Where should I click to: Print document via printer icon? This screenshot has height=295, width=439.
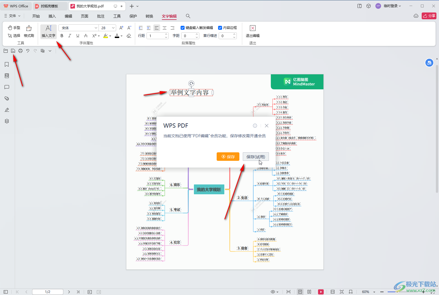pos(20,51)
